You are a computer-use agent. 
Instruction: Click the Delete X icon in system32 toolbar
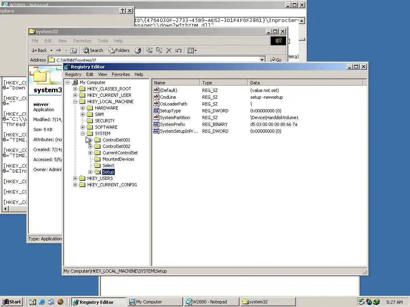pyautogui.click(x=169, y=51)
